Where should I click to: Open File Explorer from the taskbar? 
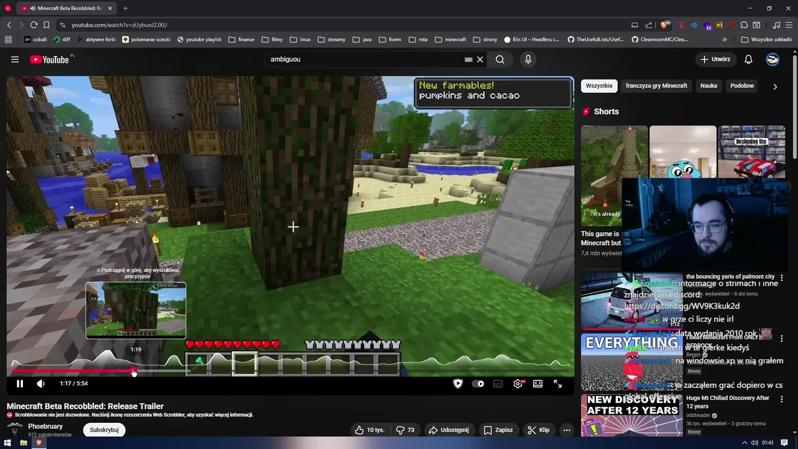23,443
